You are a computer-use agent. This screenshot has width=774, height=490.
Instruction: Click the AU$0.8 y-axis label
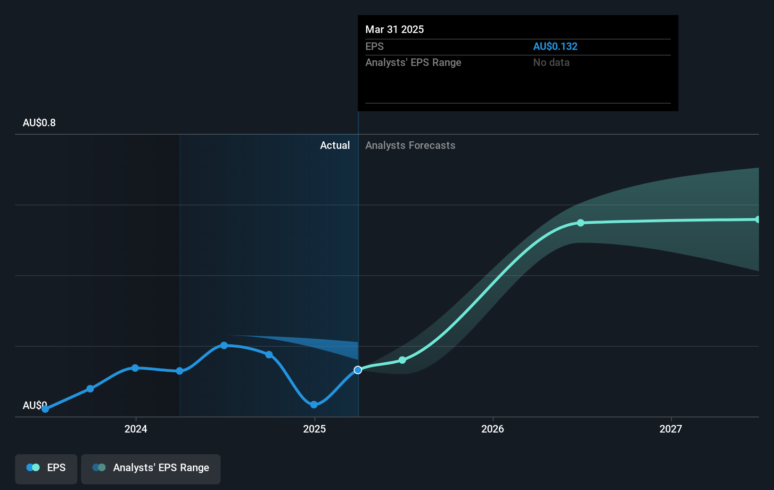click(39, 122)
